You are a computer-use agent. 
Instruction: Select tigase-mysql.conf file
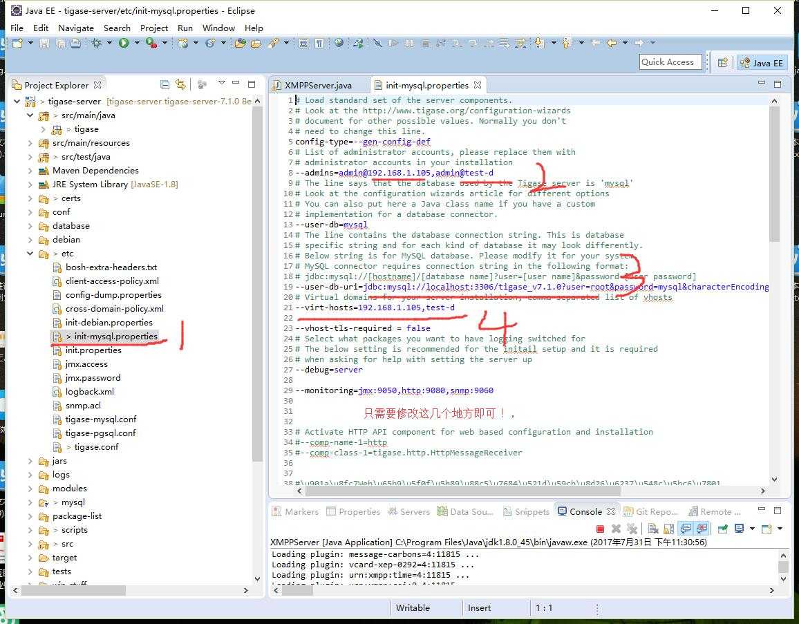(100, 419)
